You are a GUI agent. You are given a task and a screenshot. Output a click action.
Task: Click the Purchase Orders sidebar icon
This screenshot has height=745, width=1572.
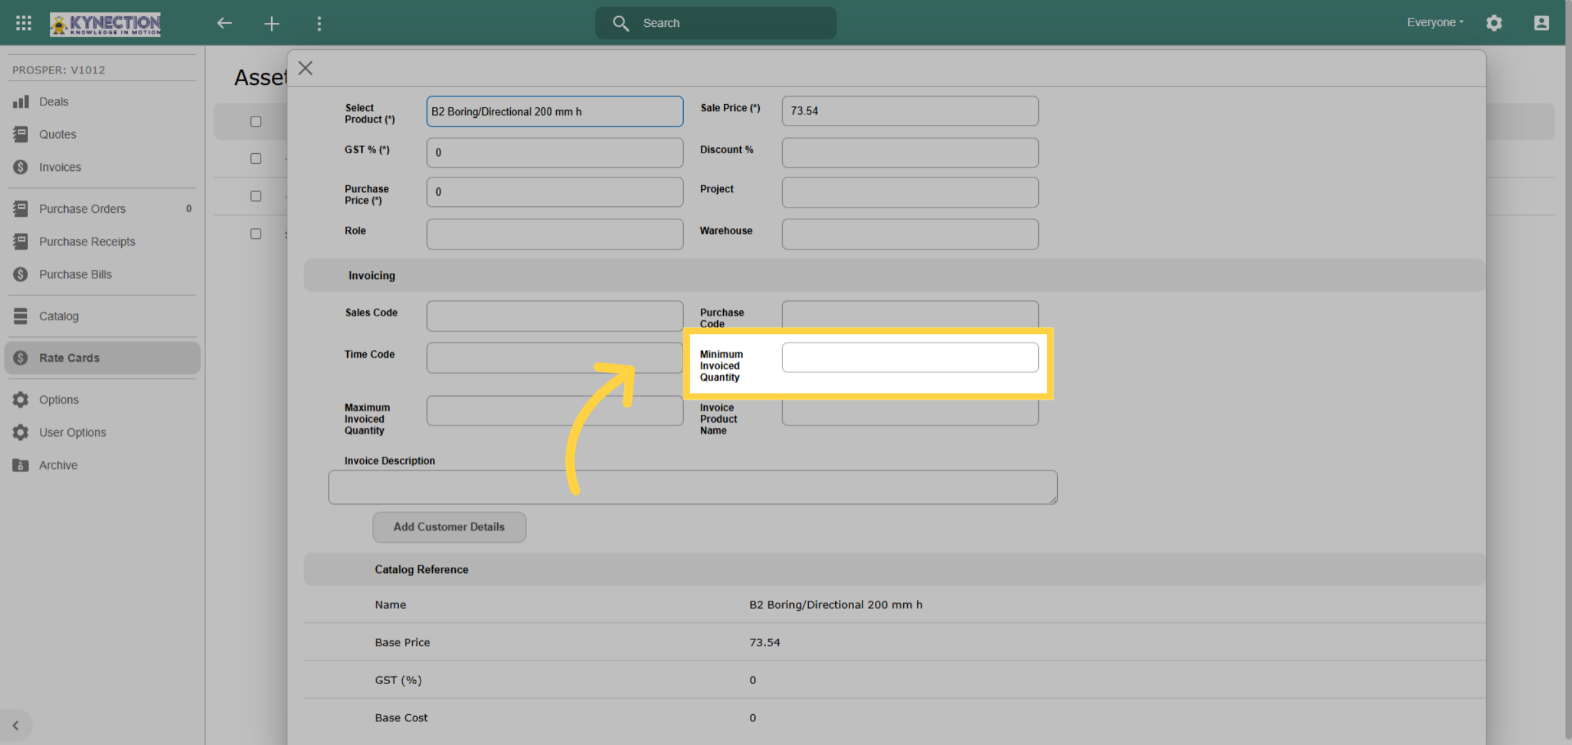coord(21,209)
